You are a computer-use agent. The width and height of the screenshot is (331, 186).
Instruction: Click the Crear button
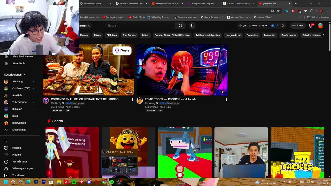(x=298, y=26)
